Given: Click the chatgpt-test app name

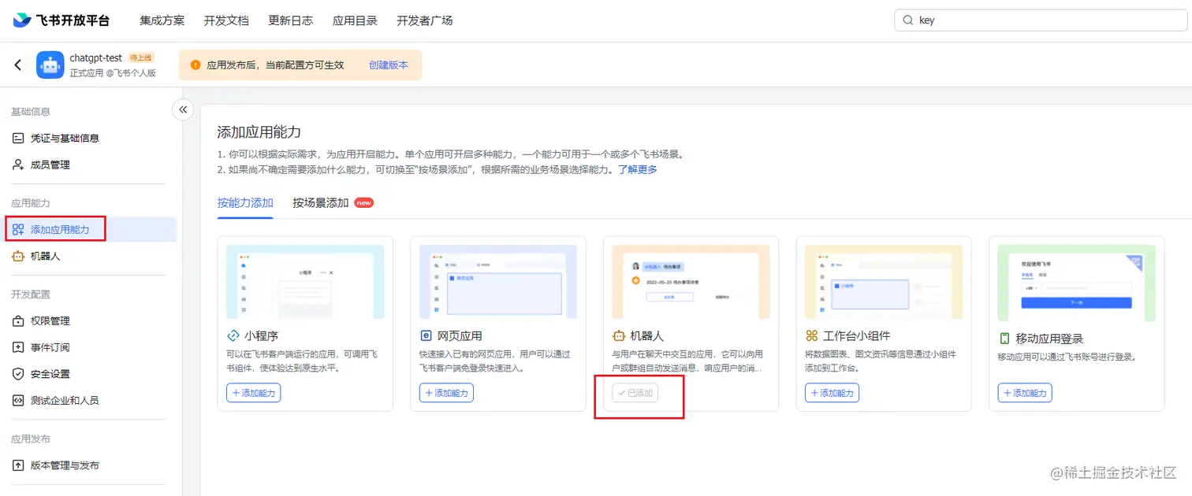Looking at the screenshot, I should coord(95,58).
